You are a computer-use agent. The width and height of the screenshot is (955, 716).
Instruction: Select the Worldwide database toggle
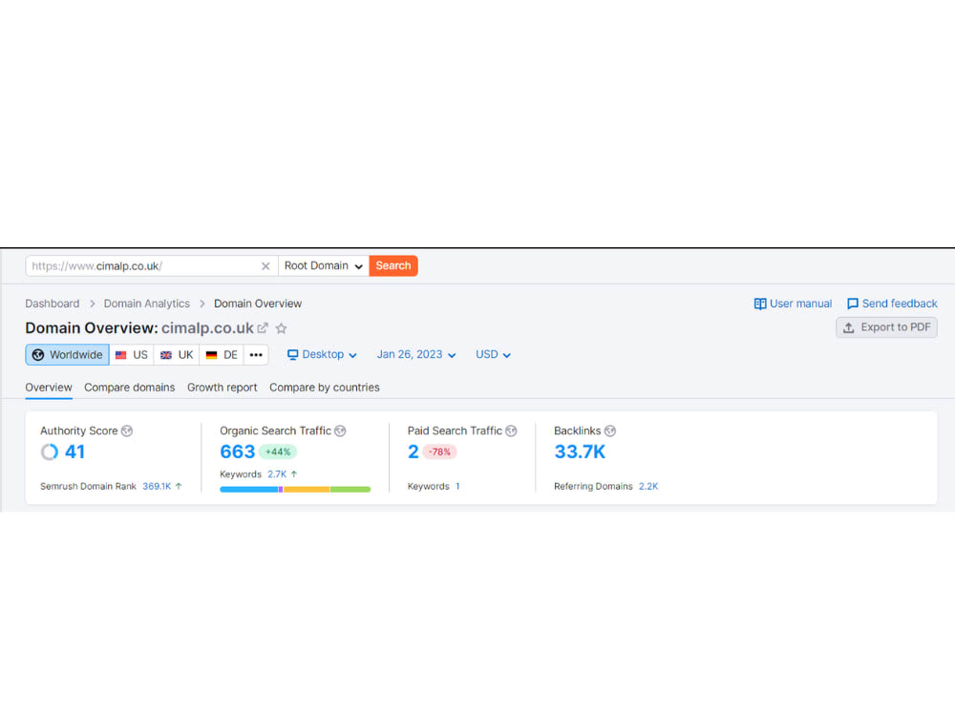pos(67,355)
